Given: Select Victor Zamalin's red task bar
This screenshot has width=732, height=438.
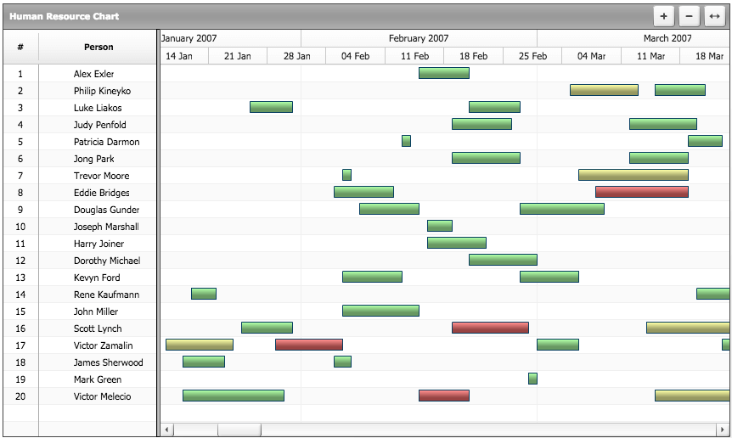Looking at the screenshot, I should 309,345.
